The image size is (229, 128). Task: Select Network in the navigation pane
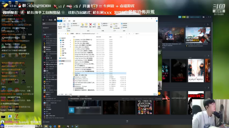pos(62,64)
